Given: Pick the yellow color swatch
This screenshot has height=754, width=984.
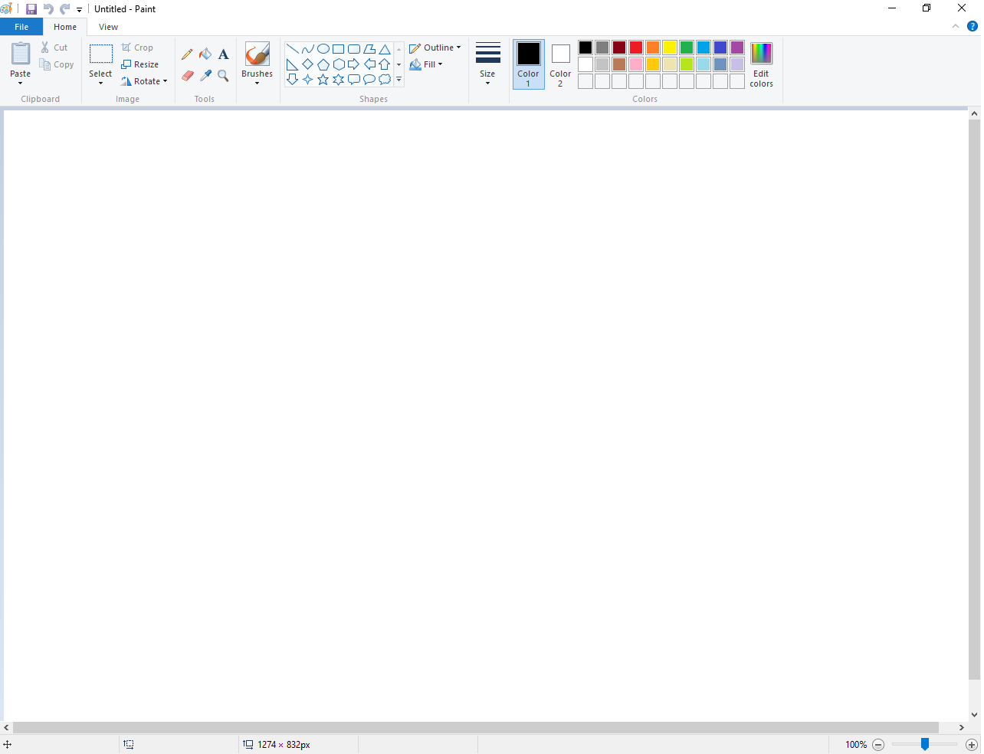Looking at the screenshot, I should pos(670,48).
